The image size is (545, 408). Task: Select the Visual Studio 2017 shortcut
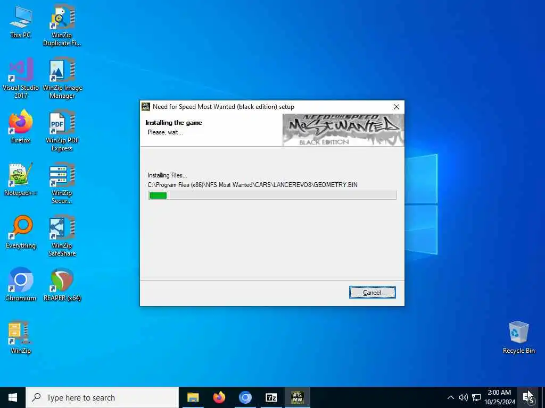21,78
